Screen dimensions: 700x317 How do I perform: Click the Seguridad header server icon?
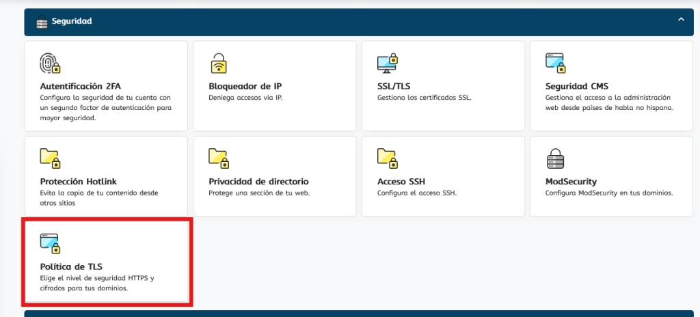click(x=42, y=22)
